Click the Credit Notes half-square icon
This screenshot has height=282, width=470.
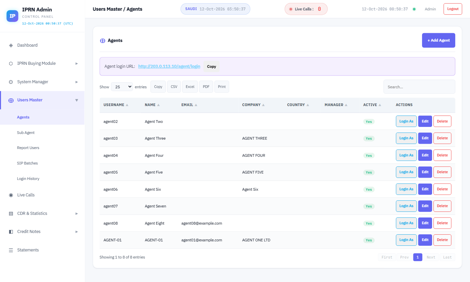(11, 232)
